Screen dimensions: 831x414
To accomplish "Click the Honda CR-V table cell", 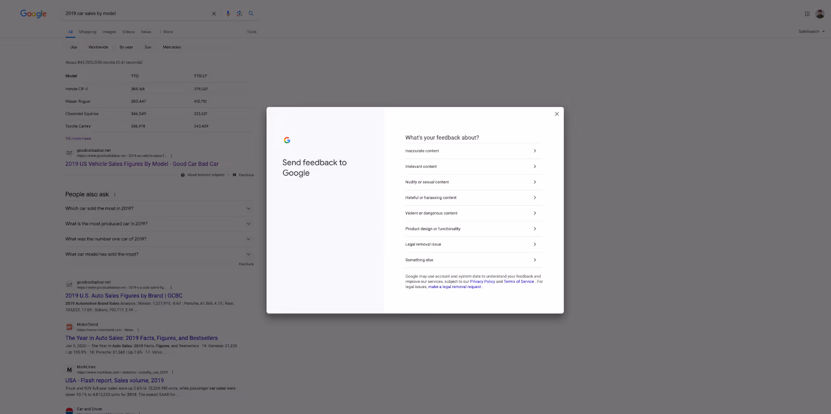I will point(76,89).
